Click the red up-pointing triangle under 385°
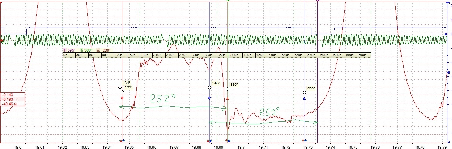 227,99
